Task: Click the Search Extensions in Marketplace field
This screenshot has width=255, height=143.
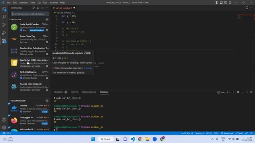Action: (30, 14)
